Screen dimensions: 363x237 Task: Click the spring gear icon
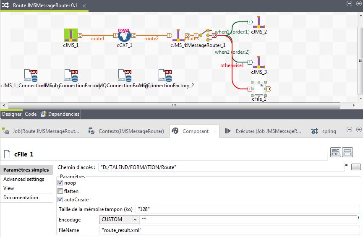[314, 131]
